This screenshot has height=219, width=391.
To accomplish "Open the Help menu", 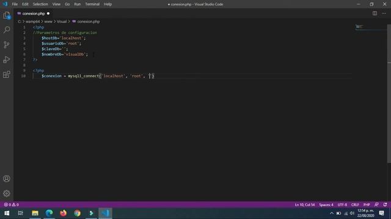I will pyautogui.click(x=108, y=4).
